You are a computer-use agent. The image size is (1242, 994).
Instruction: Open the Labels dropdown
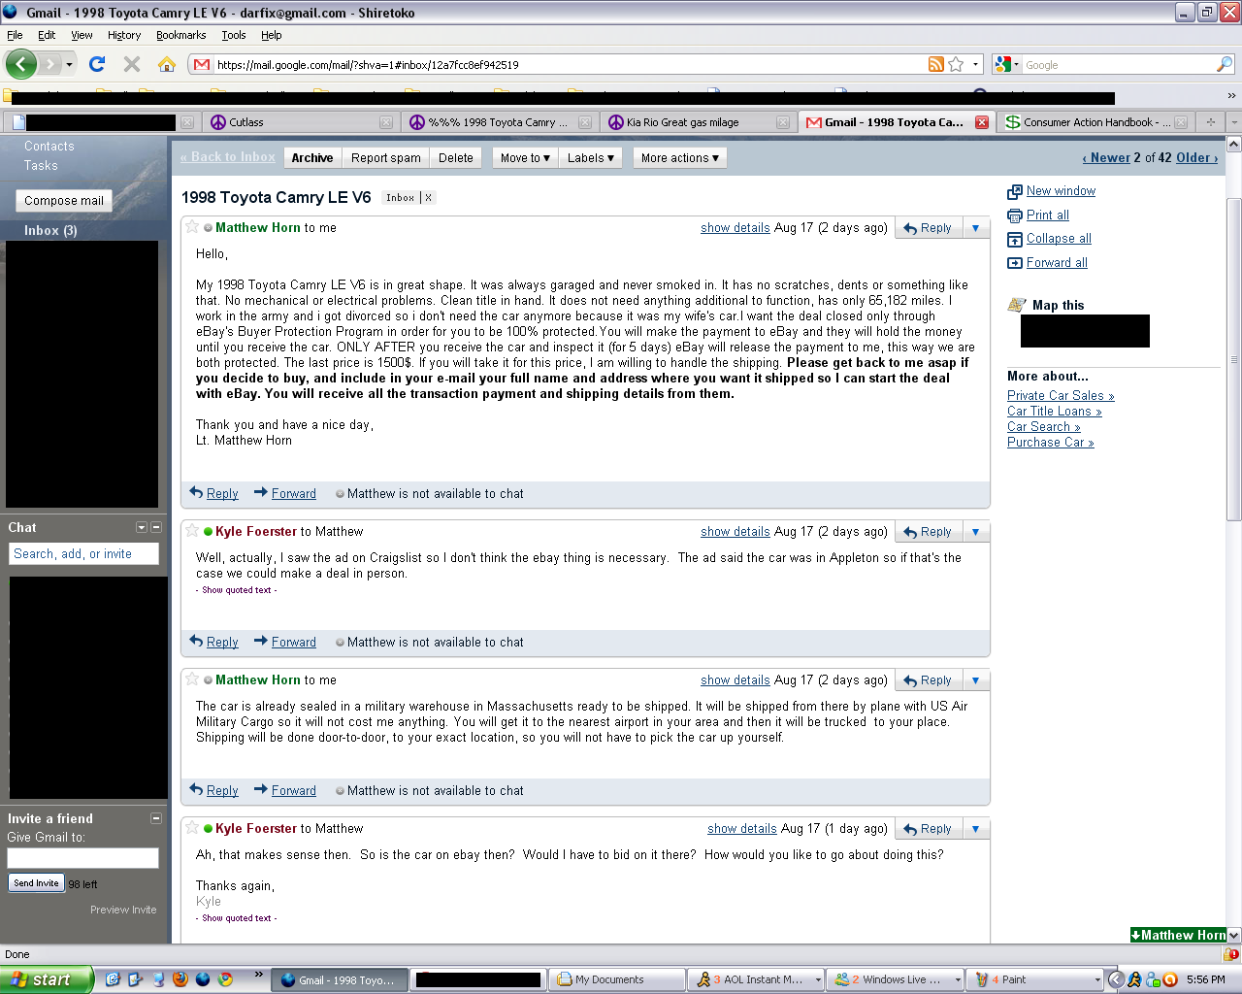click(592, 157)
